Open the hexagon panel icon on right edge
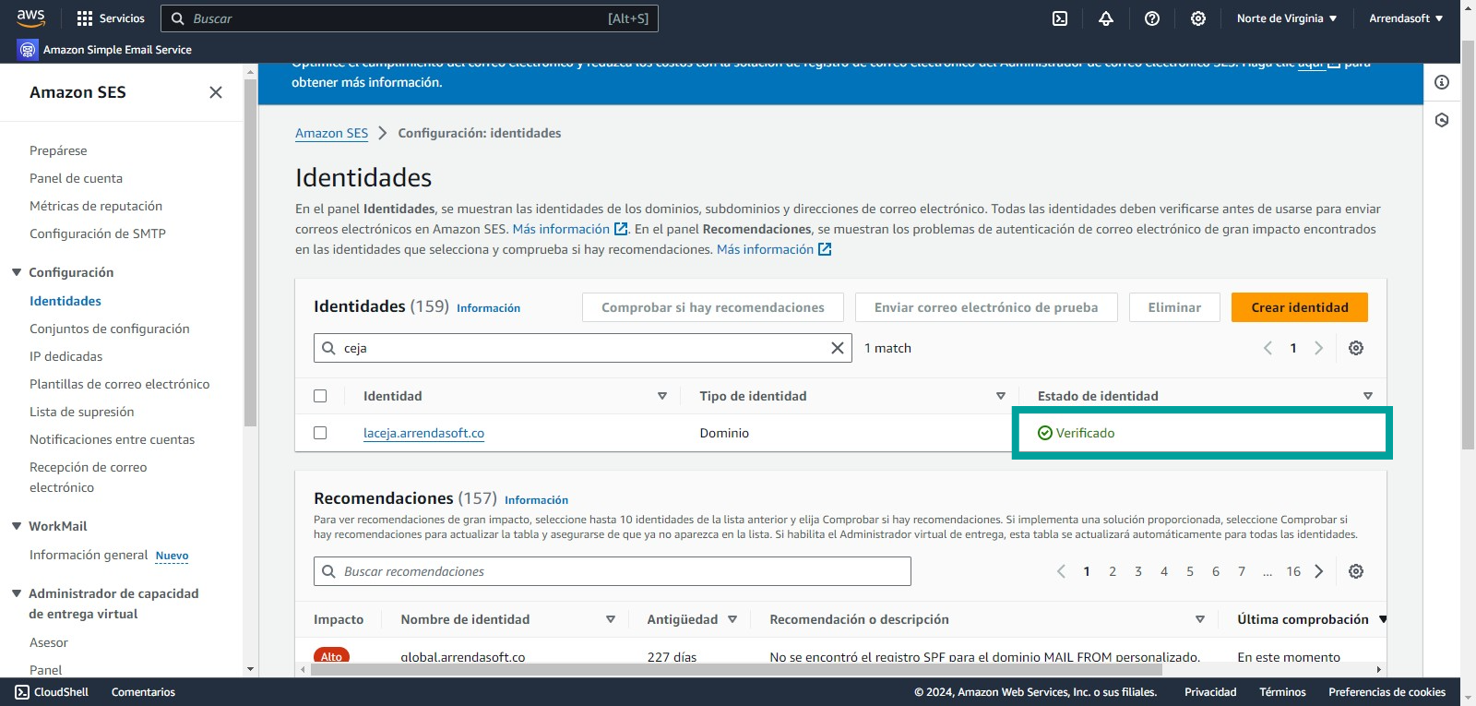Viewport: 1476px width, 706px height. click(1442, 120)
